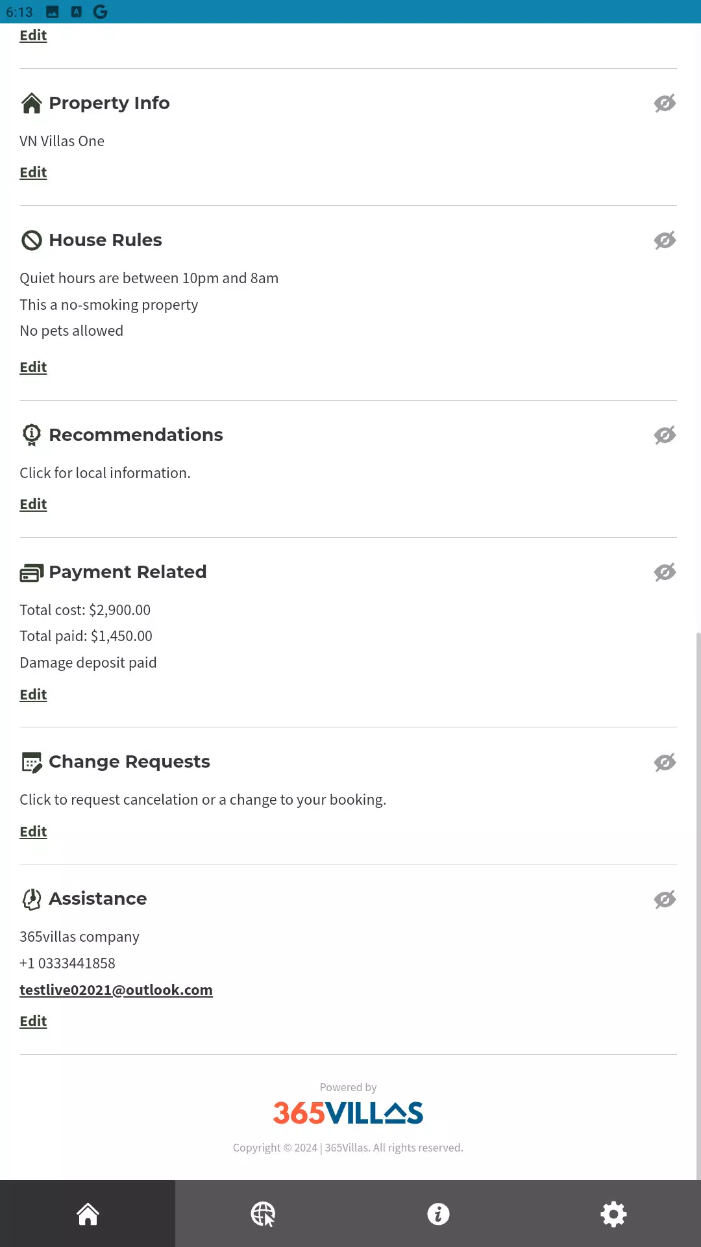Toggle visibility of Property Info section

(x=665, y=103)
